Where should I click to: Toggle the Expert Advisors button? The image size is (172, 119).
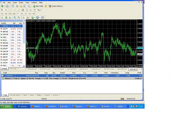point(56,6)
